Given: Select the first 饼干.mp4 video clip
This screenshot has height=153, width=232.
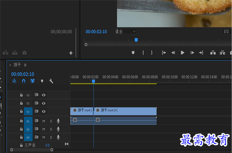Looking at the screenshot, I should [82, 111].
